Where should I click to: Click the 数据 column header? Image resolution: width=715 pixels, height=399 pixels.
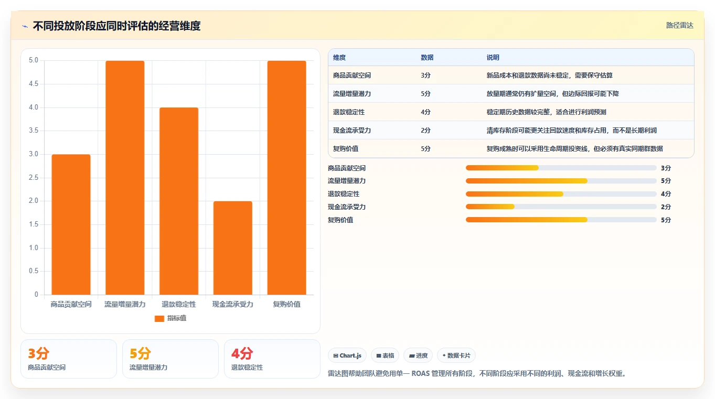coord(427,58)
